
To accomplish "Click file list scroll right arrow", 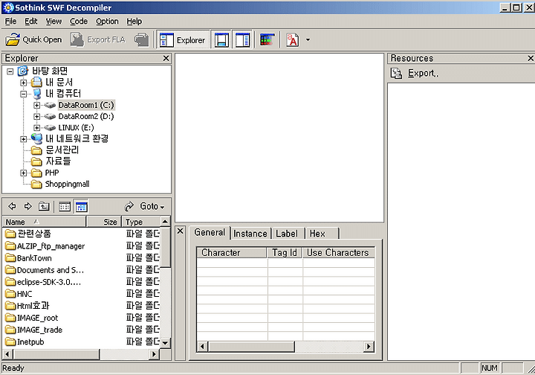I will [155, 354].
